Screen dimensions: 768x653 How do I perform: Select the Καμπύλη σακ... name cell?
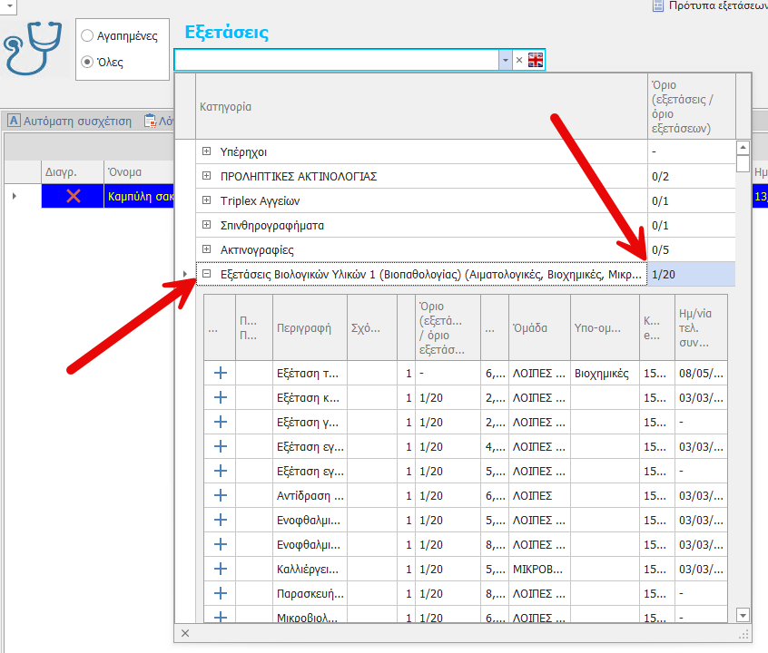pos(139,196)
